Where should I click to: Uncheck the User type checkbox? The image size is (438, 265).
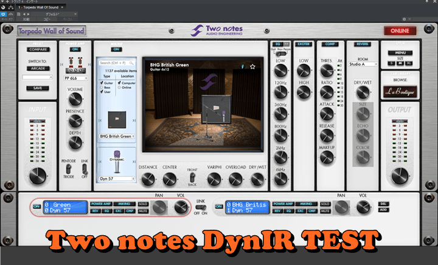coord(102,92)
